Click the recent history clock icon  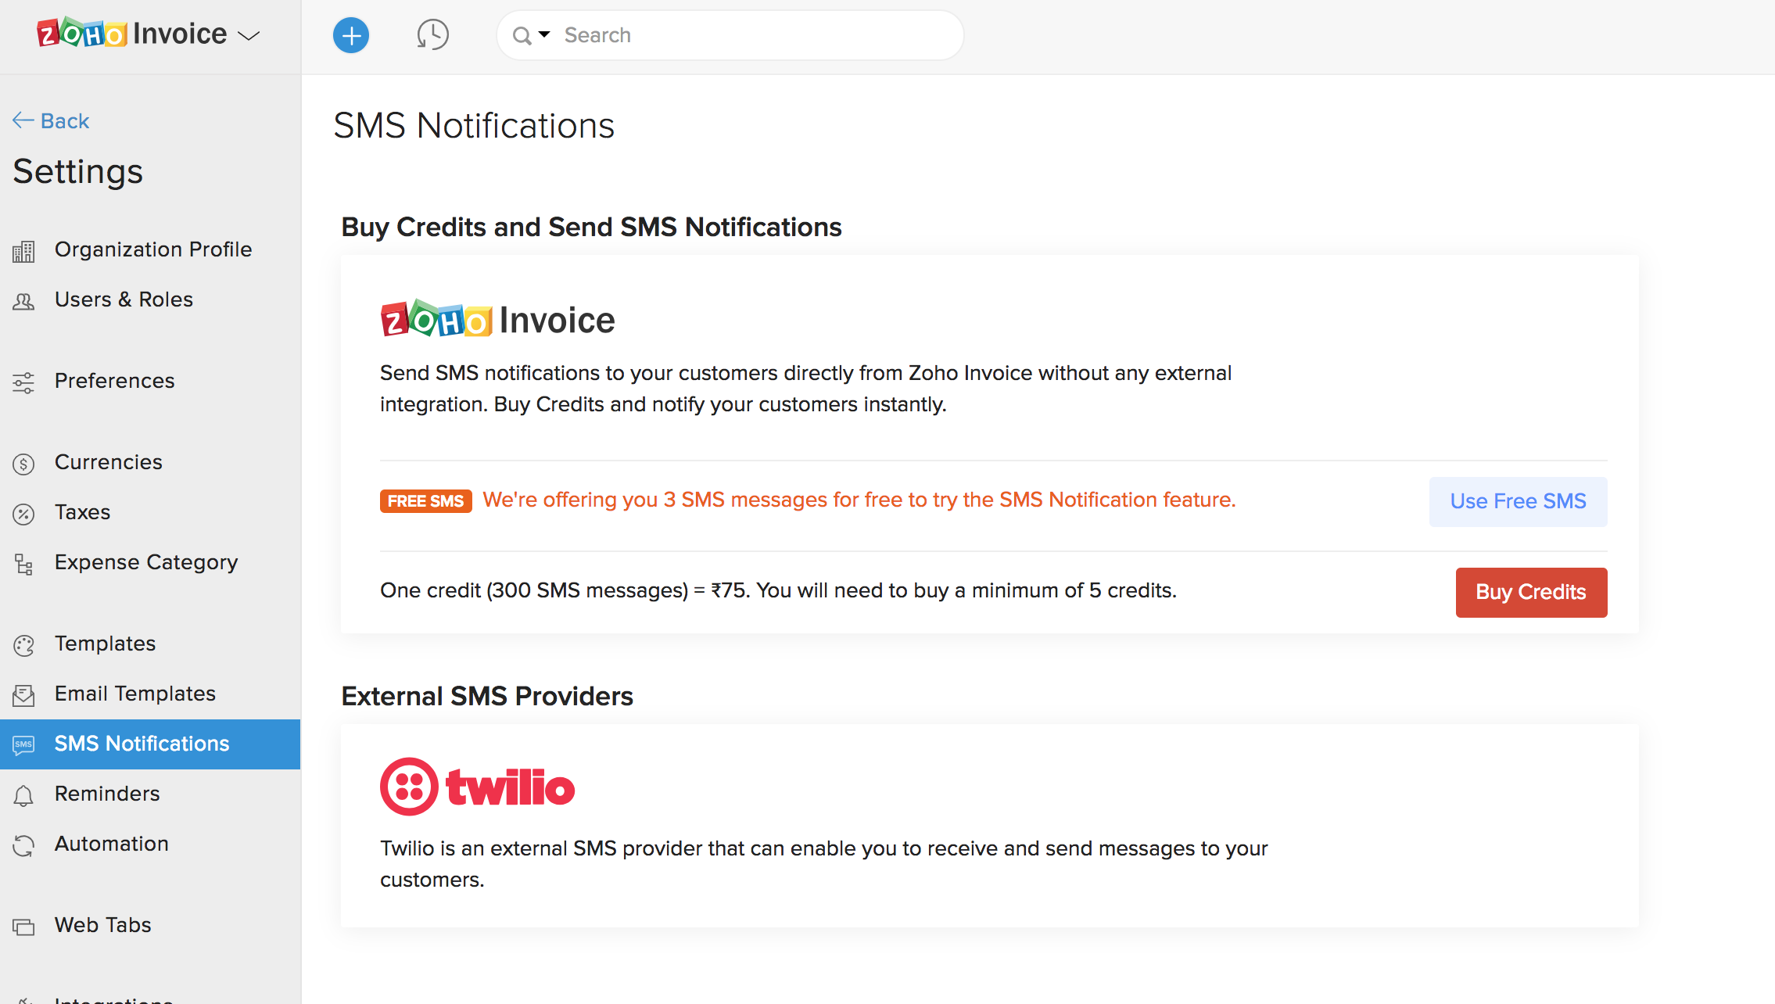coord(432,34)
